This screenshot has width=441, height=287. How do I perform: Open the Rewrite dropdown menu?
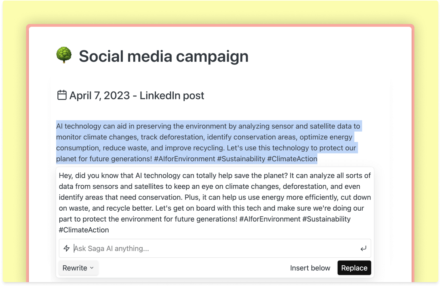click(x=78, y=268)
